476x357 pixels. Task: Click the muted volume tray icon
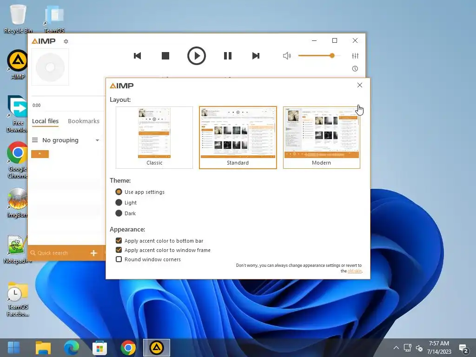(419, 348)
